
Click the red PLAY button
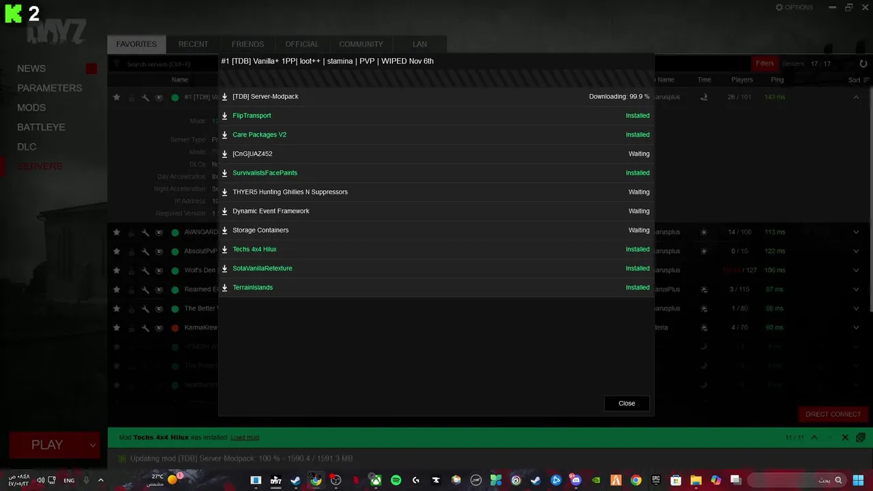point(47,445)
